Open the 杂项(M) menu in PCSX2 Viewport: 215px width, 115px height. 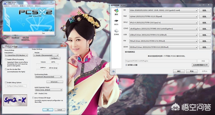30,6
